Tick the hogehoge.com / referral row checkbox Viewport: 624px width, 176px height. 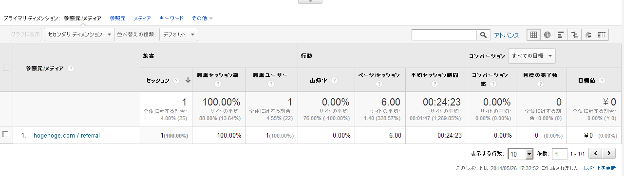coord(6,135)
